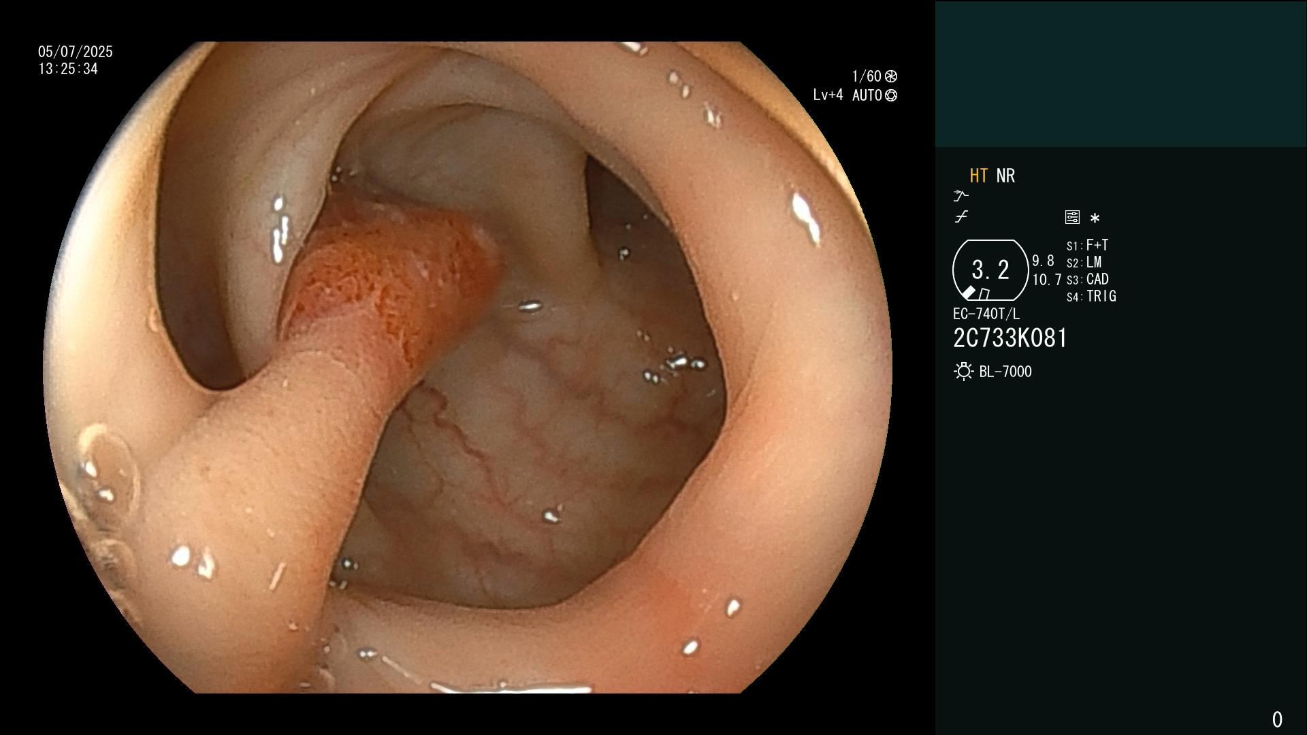Click the counter 0 in the bottom-right corner
The image size is (1307, 735).
[x=1277, y=719]
